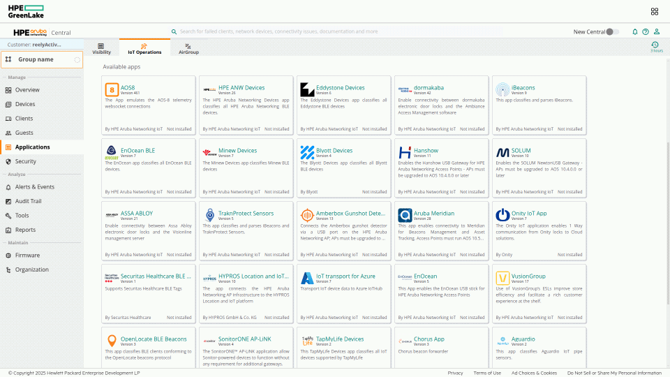670x377 pixels.
Task: Open the GreenLake apps grid icon
Action: tap(654, 12)
